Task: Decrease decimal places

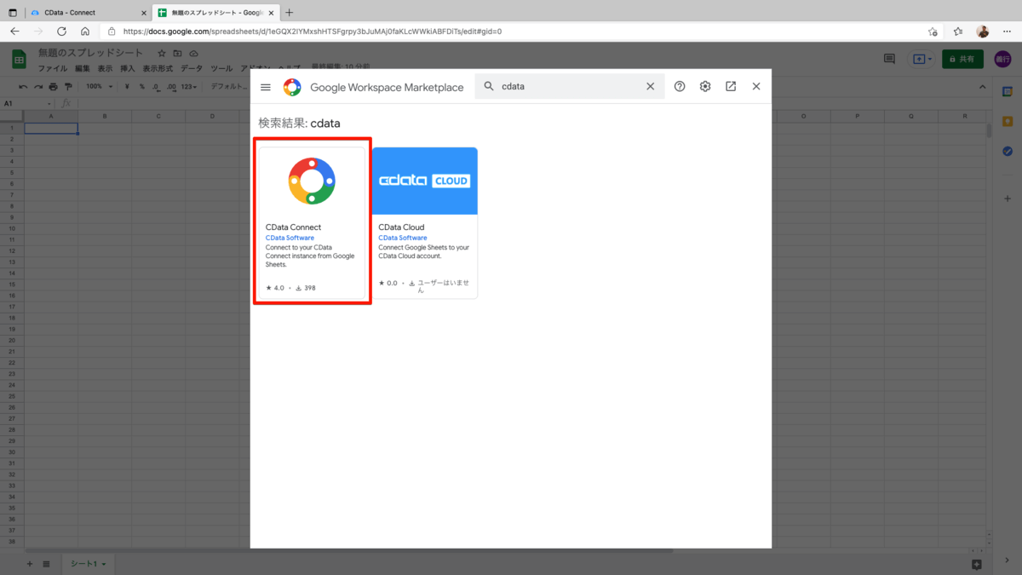Action: (x=156, y=86)
